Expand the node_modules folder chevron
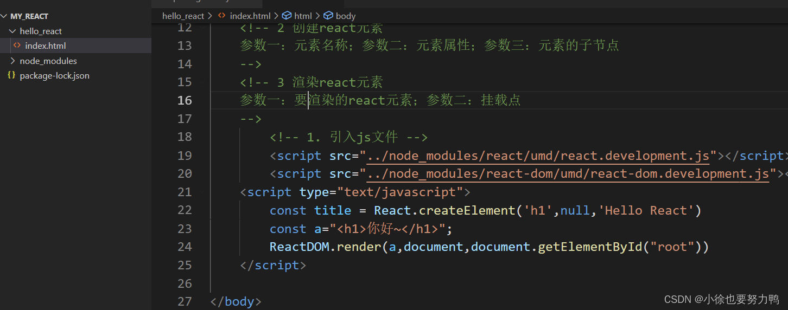 pyautogui.click(x=12, y=61)
